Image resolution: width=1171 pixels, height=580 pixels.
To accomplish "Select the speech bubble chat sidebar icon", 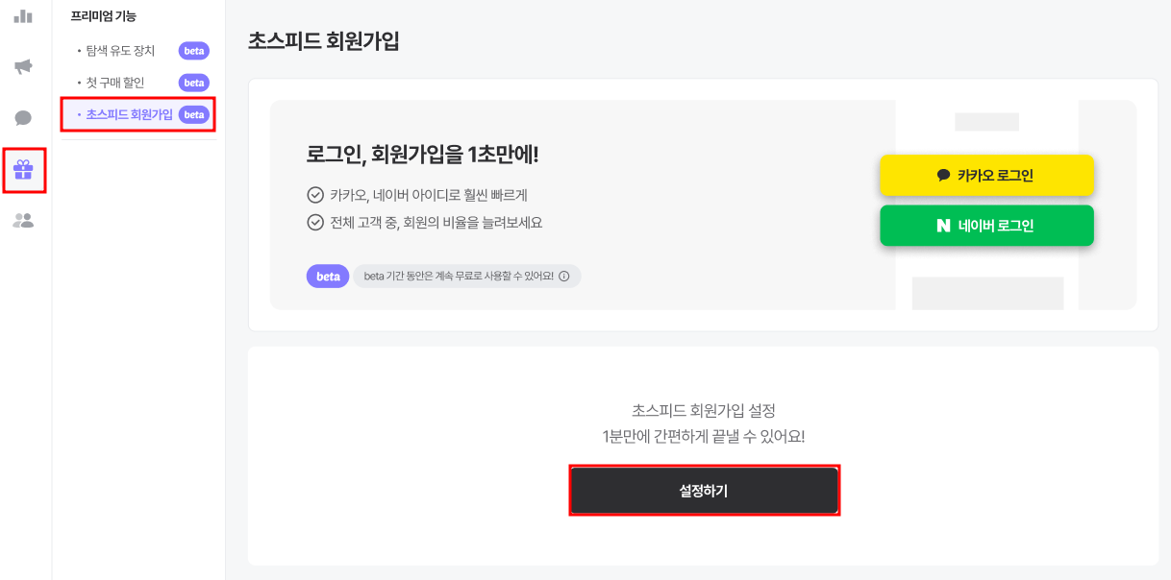I will [x=23, y=118].
